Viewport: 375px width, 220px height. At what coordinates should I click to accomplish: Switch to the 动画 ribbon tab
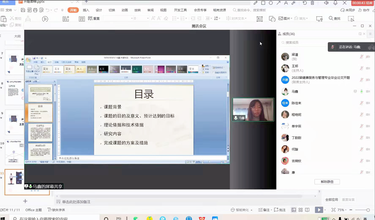pos(124,10)
